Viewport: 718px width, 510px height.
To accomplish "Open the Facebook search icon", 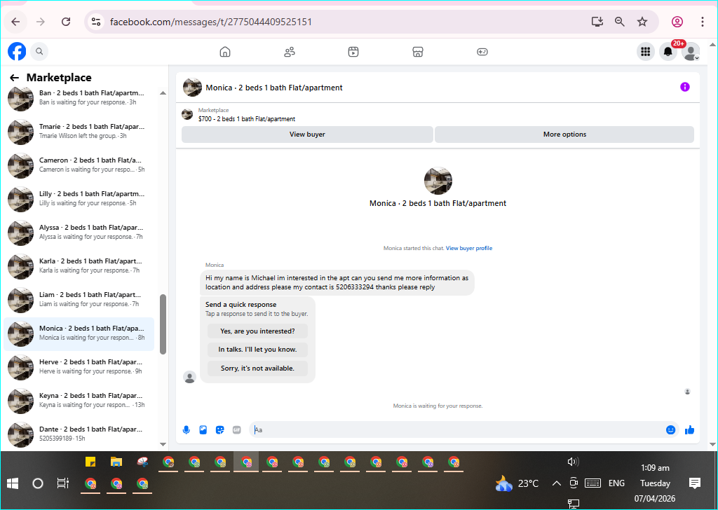I will pos(39,52).
